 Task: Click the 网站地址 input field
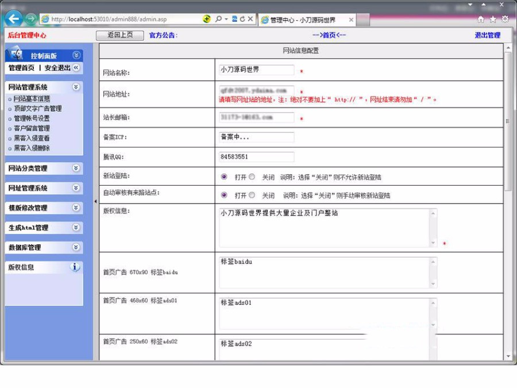pyautogui.click(x=257, y=90)
